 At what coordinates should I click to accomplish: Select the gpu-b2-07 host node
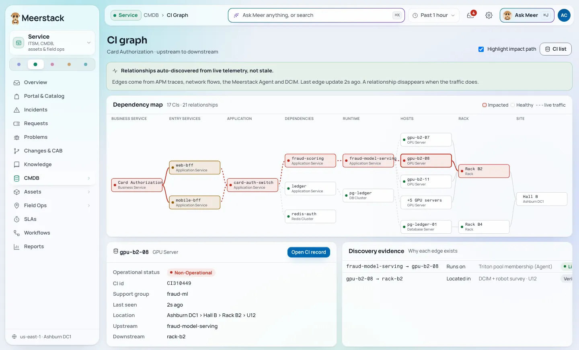point(426,140)
